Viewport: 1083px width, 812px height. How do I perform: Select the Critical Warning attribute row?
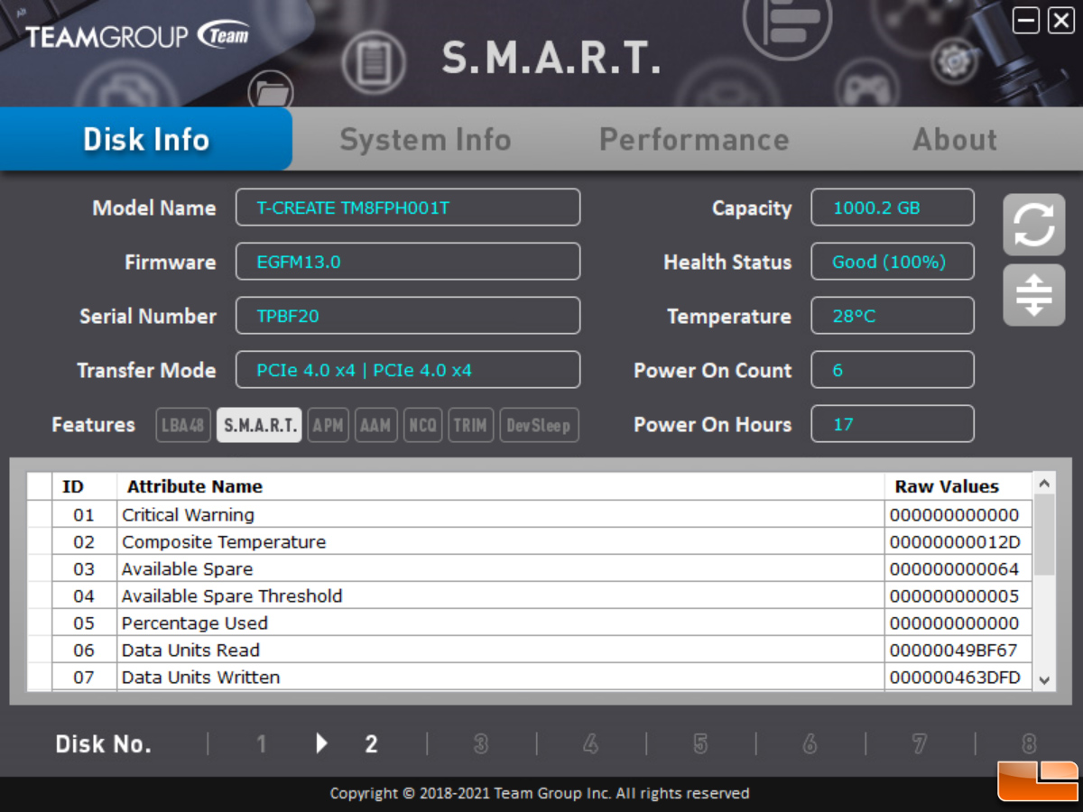pos(530,515)
